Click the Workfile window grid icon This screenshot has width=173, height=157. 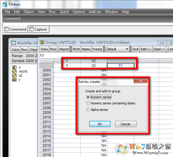pos(13,43)
